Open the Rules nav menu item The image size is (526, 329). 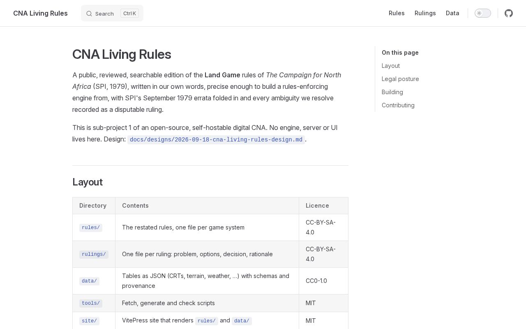pyautogui.click(x=397, y=13)
